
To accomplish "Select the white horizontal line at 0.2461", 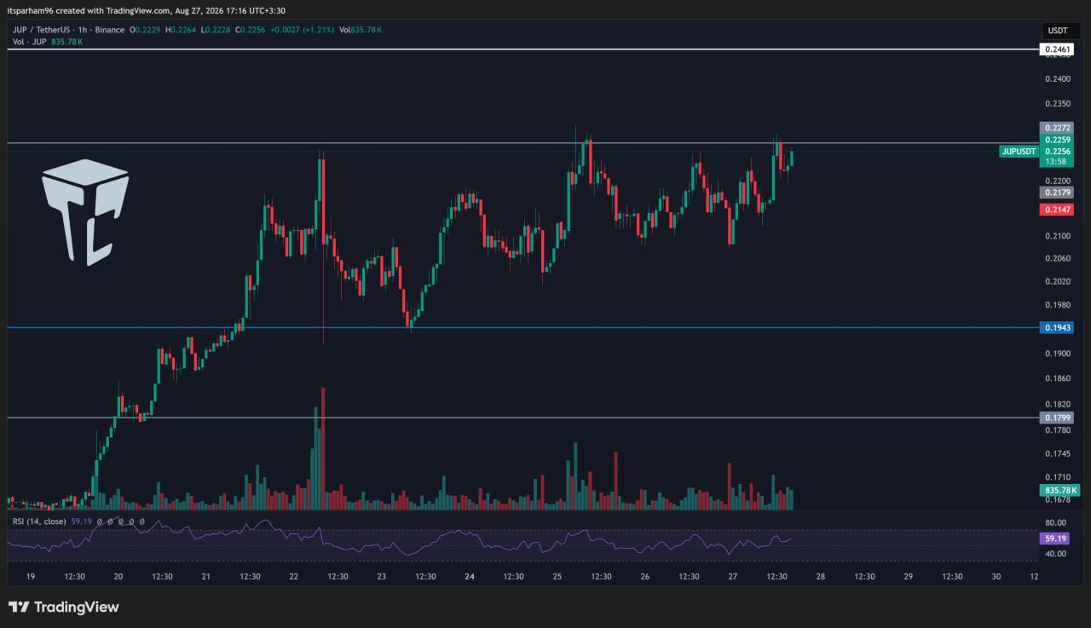I will coord(522,50).
